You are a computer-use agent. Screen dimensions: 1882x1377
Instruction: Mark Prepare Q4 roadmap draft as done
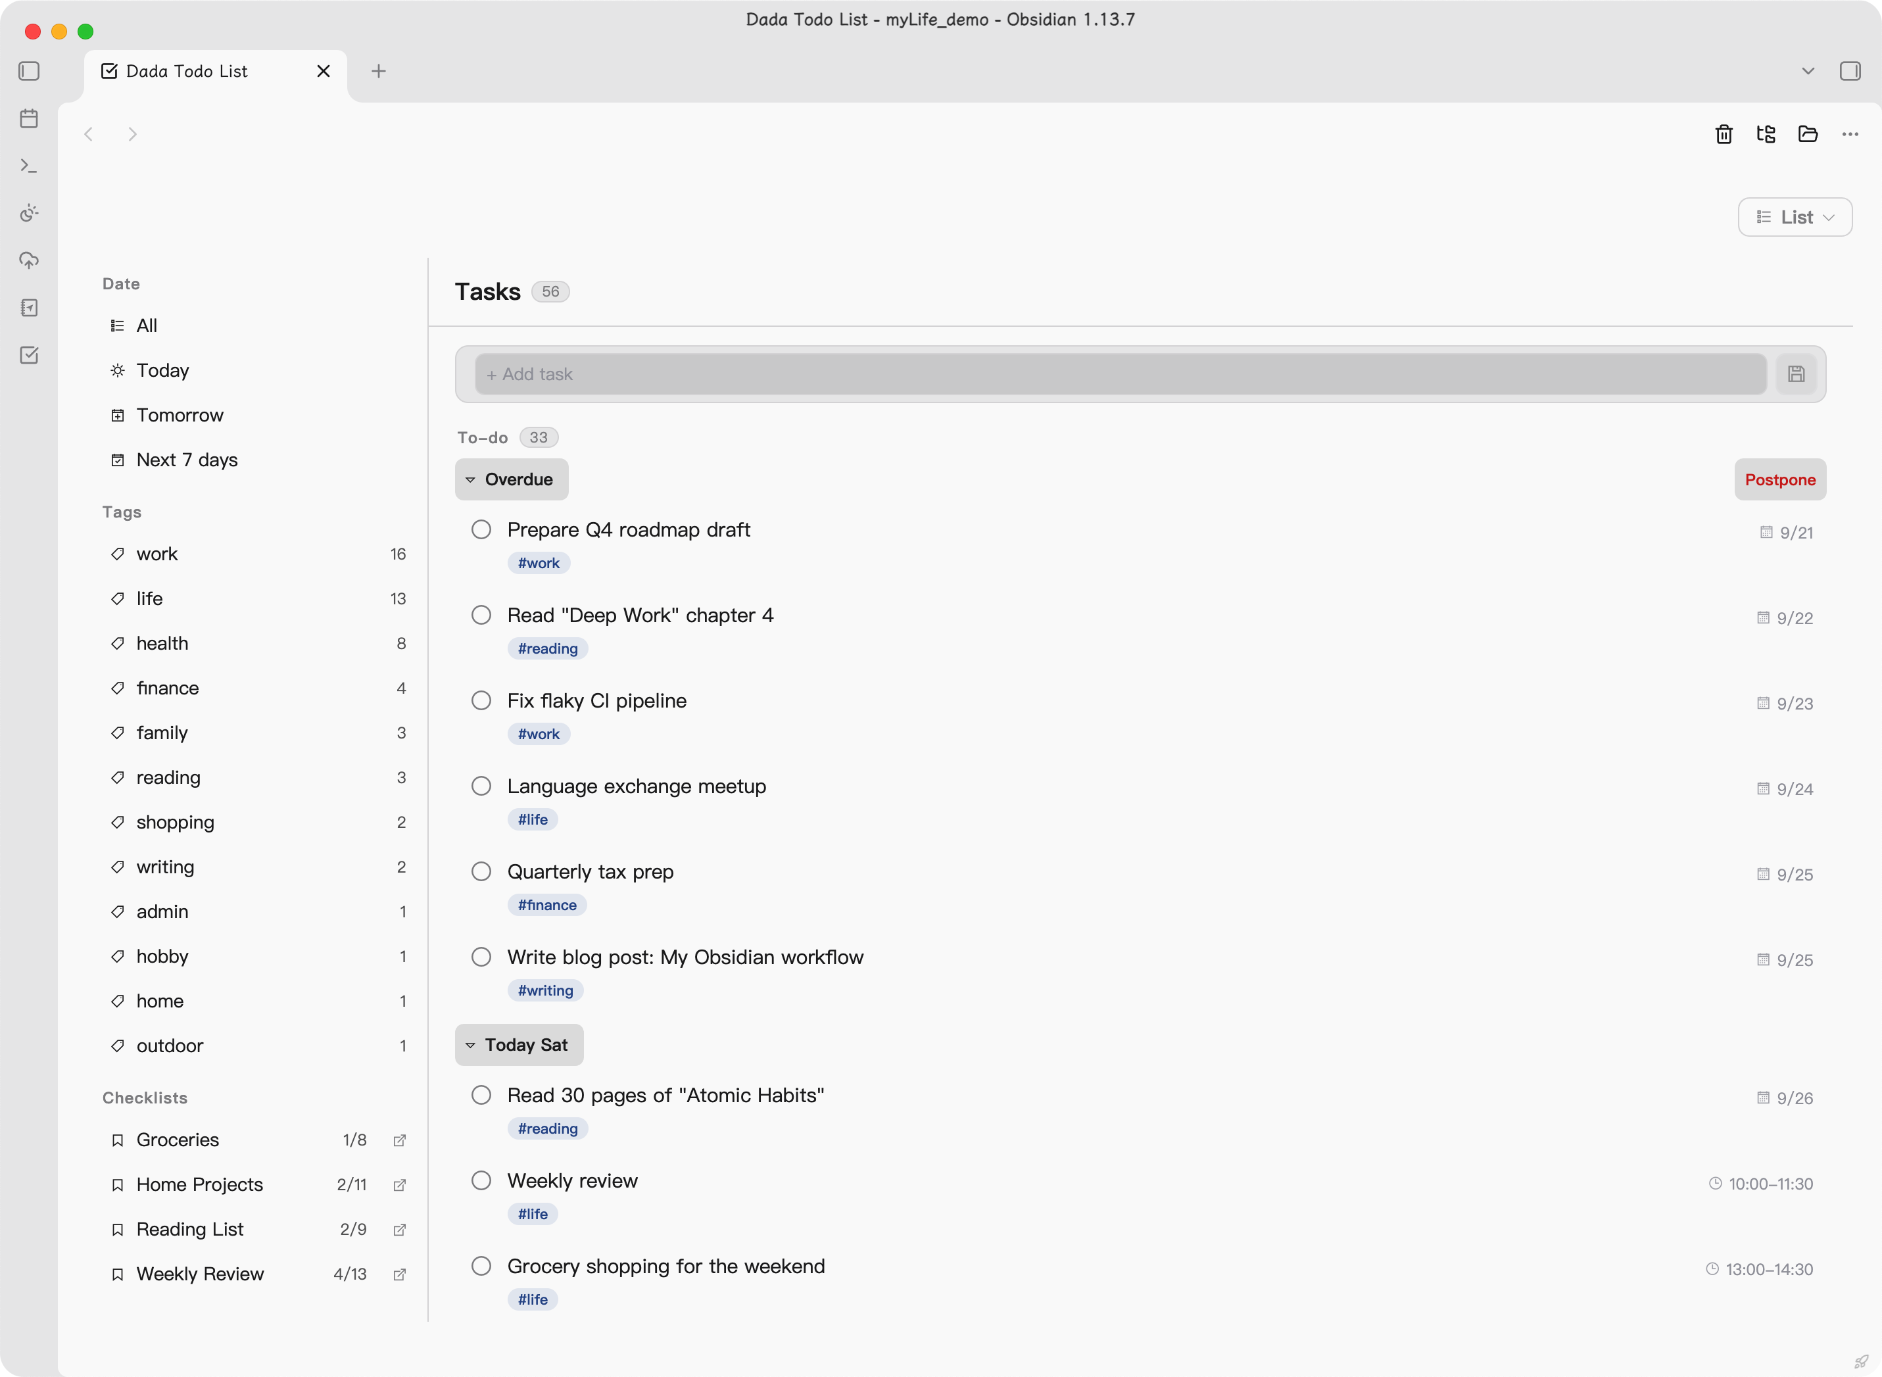point(481,530)
